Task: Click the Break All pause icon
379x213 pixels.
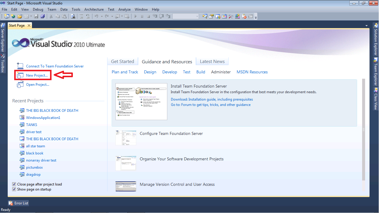Action: pyautogui.click(x=142, y=16)
